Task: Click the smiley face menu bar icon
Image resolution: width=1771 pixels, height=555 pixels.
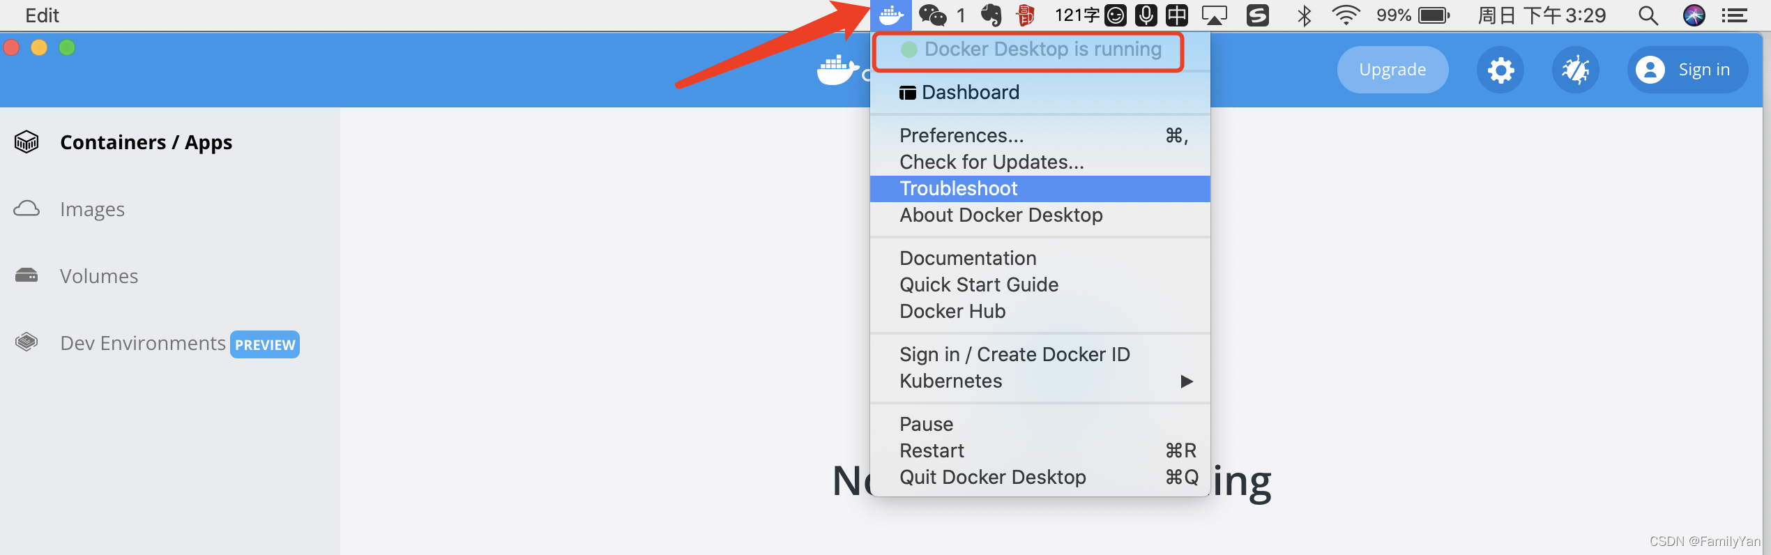Action: tap(1116, 15)
